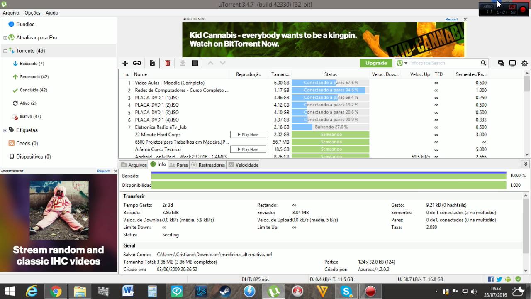Collapse the details pane with chevron button
Viewport: 531px width, 299px height.
[x=526, y=164]
